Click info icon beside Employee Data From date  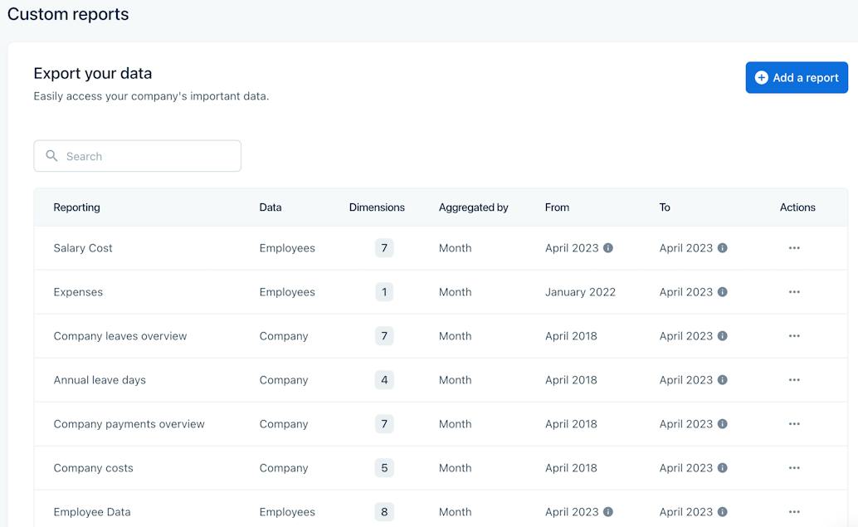coord(608,512)
